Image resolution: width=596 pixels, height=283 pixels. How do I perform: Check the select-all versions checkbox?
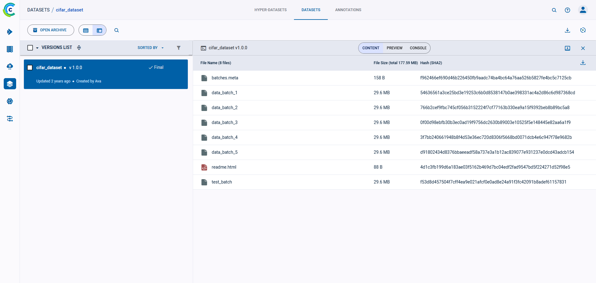tap(30, 48)
